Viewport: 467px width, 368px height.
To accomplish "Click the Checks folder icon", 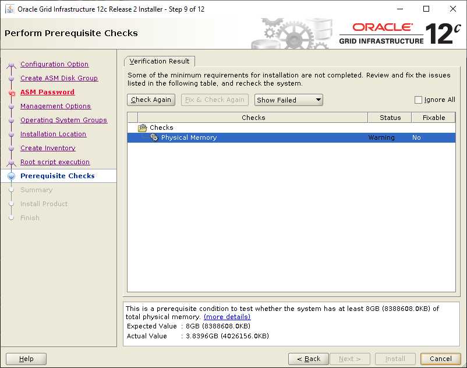I will (x=142, y=128).
